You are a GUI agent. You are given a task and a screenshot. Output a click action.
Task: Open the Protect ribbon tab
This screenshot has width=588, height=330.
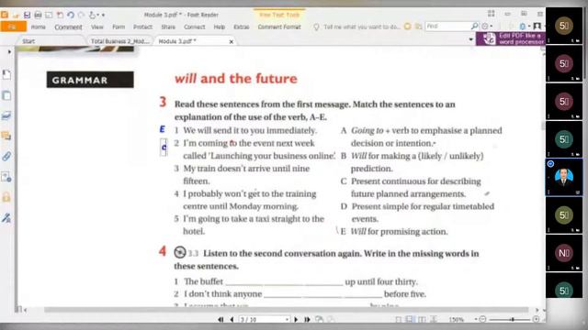pyautogui.click(x=143, y=27)
